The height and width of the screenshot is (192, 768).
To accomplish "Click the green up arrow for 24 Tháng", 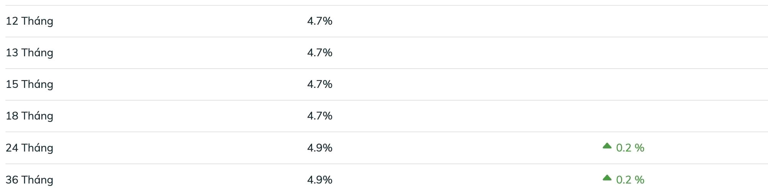I will coord(607,146).
